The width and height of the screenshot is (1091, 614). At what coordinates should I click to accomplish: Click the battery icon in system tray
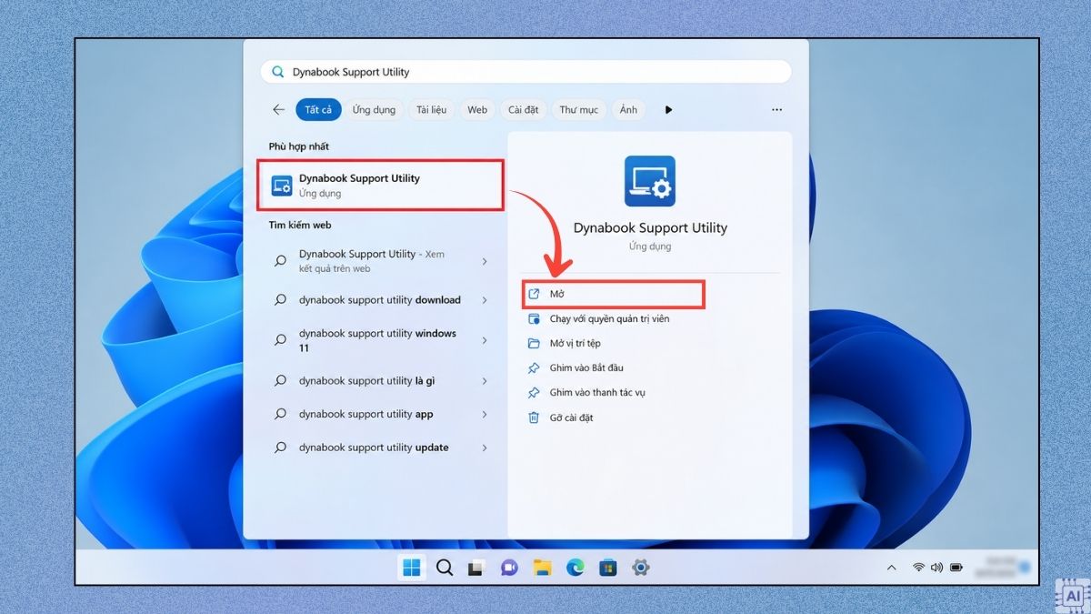click(x=956, y=568)
